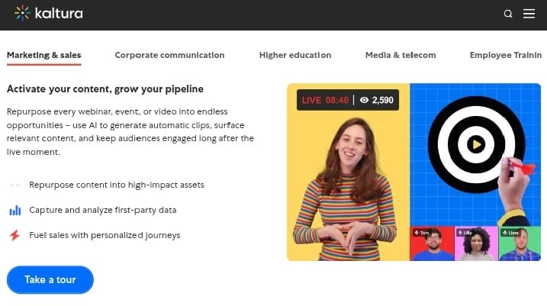
Task: Click Lilly's participant thumbnail
Action: (476, 243)
